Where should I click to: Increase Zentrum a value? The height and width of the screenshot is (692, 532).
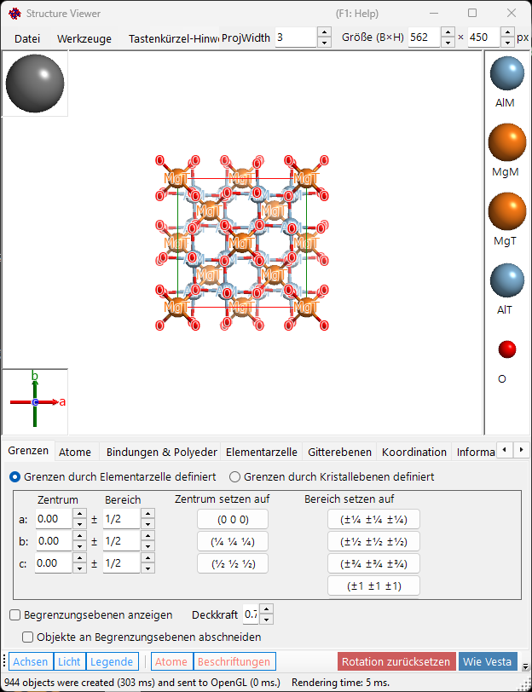(79, 514)
